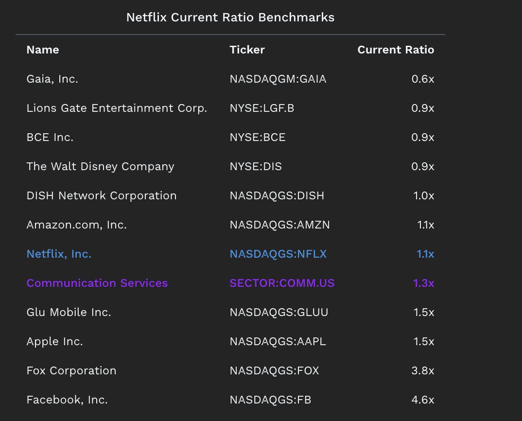Select the BCE Inc. name cell
The image size is (522, 421).
[50, 137]
